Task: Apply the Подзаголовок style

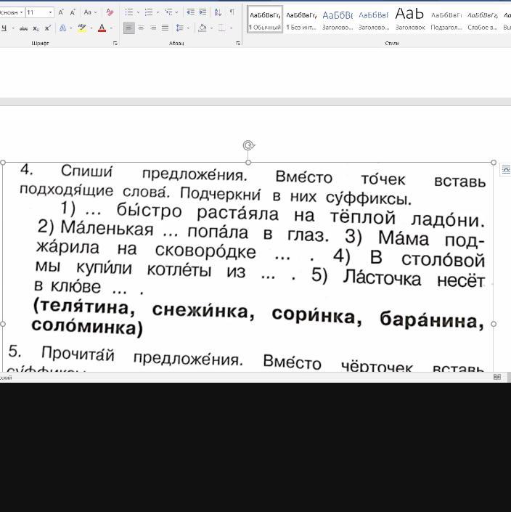Action: [x=446, y=20]
